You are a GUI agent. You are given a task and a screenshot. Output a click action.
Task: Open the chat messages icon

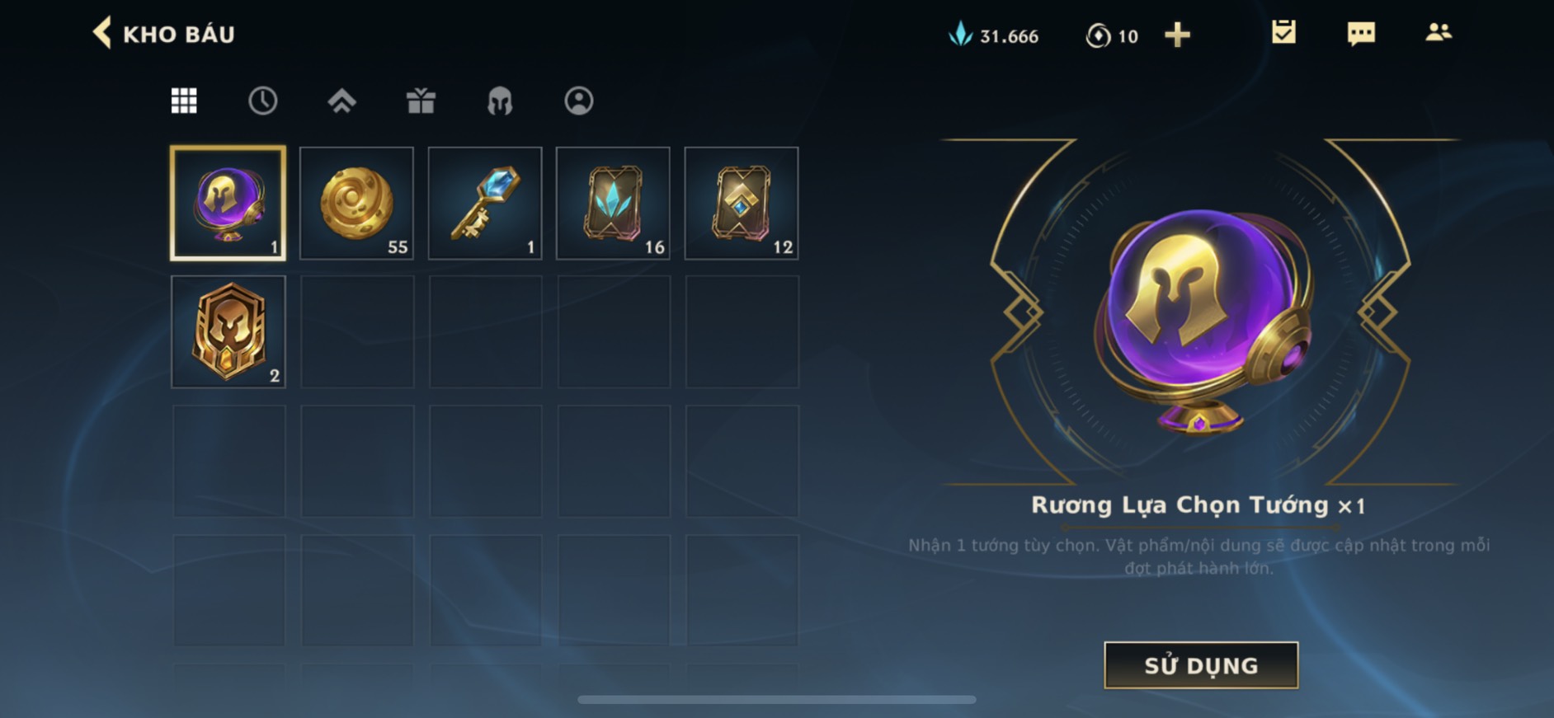1361,33
